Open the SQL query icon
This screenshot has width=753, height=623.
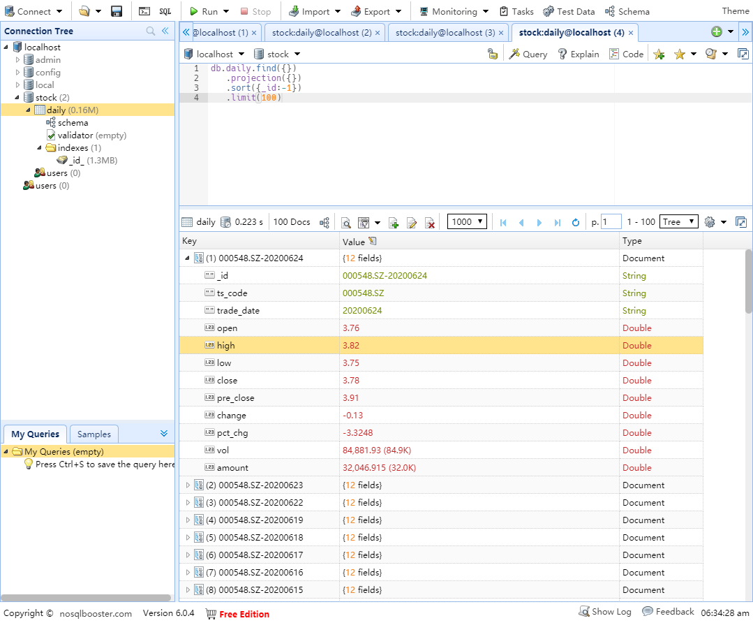pos(165,11)
